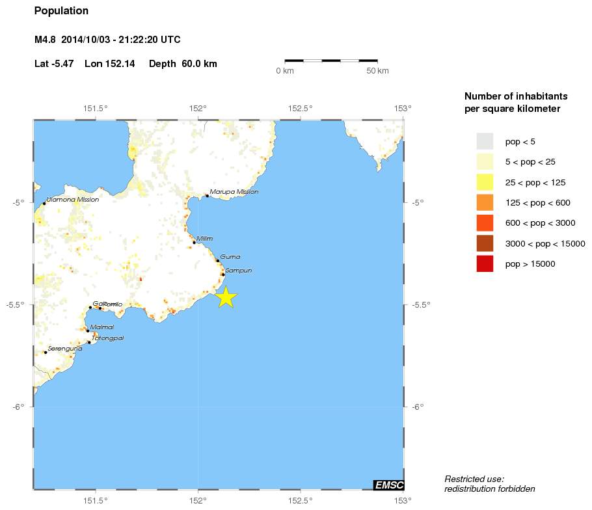
Task: Click the Ulamona Mission location dot
Action: 44,204
